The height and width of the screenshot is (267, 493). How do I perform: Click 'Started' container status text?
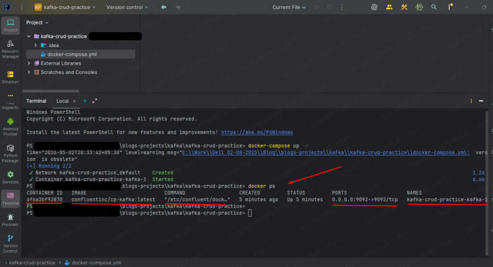click(x=163, y=180)
